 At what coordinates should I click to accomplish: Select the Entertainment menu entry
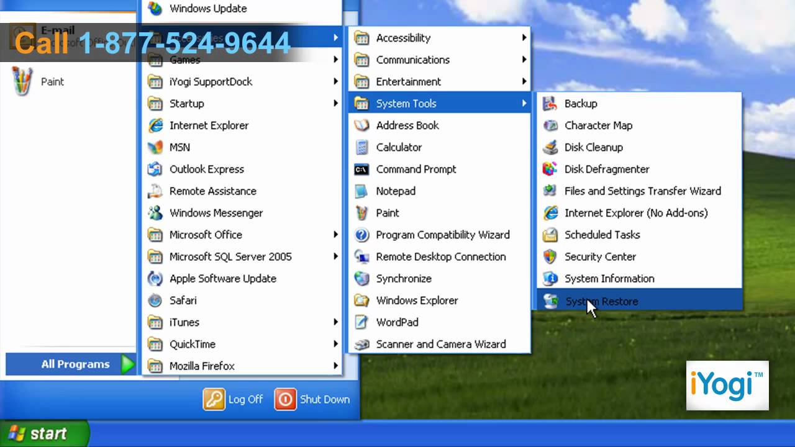[440, 81]
